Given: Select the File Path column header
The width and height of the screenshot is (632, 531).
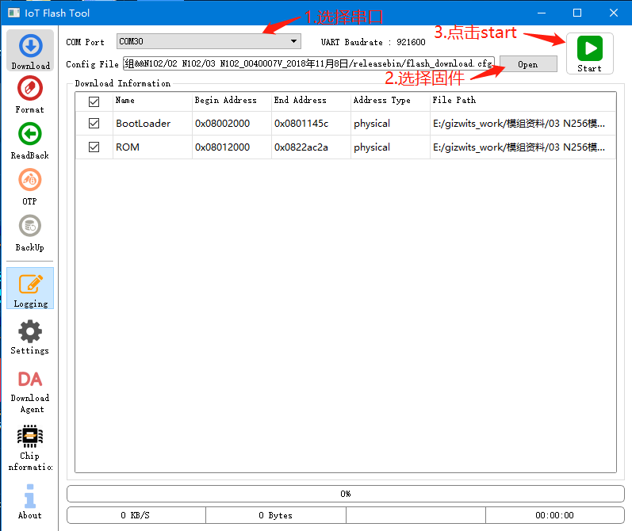Looking at the screenshot, I should pyautogui.click(x=454, y=101).
